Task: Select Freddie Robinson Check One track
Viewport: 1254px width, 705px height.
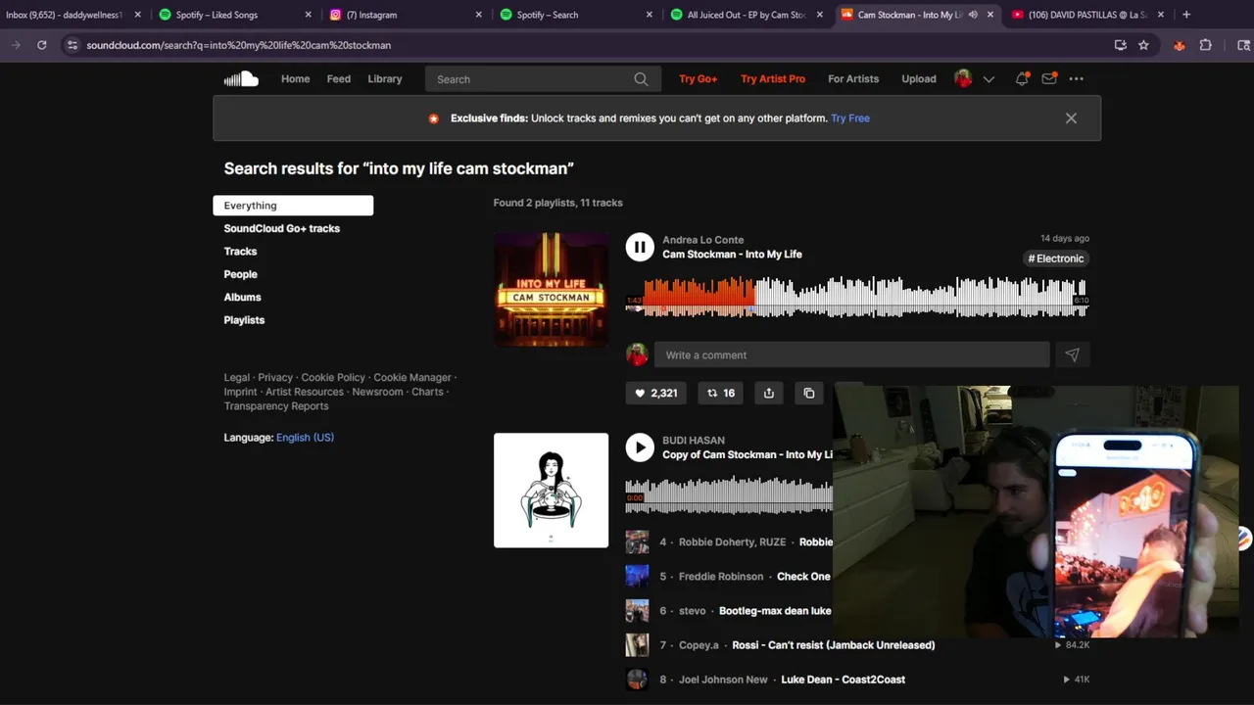Action: [729, 577]
